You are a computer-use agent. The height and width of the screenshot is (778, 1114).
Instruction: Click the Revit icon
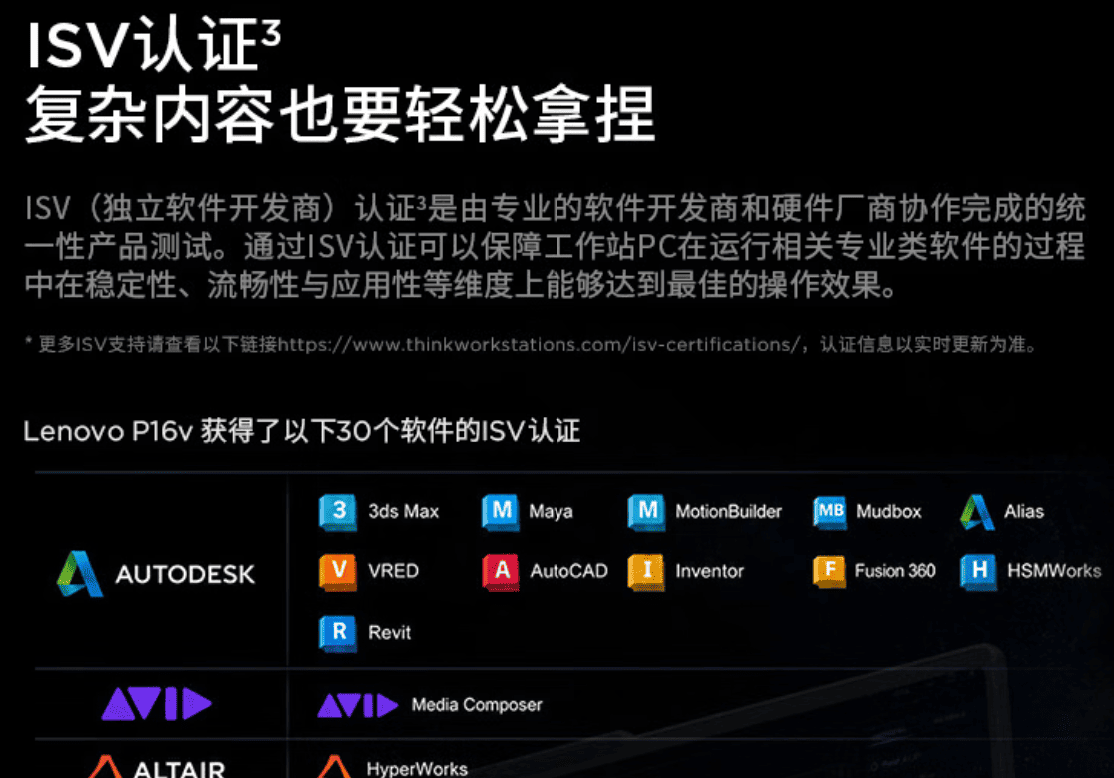(x=338, y=633)
